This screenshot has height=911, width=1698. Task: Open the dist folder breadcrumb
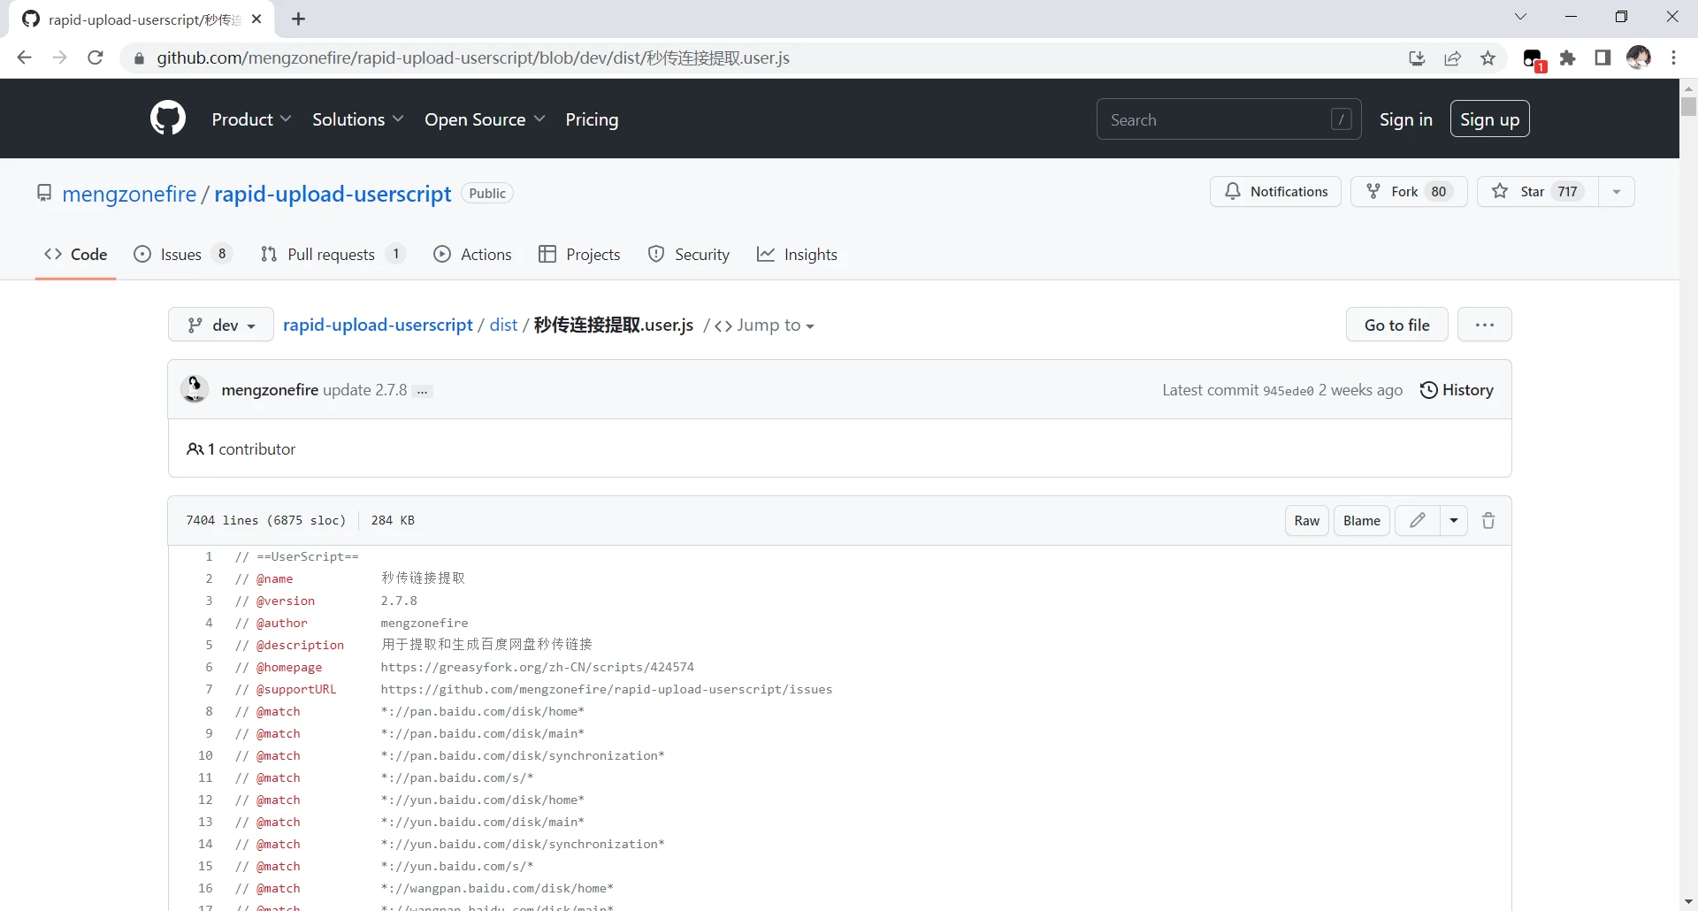tap(503, 325)
